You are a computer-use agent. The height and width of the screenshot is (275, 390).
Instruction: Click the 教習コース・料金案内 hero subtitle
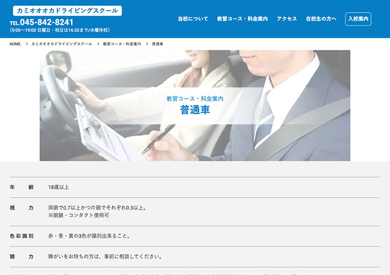[x=195, y=99]
